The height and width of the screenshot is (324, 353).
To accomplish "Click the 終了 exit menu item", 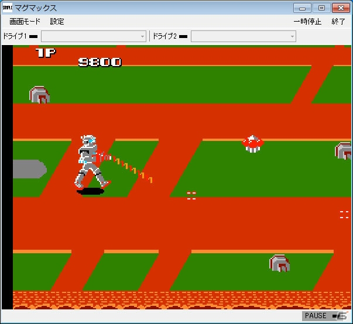I will [x=338, y=22].
